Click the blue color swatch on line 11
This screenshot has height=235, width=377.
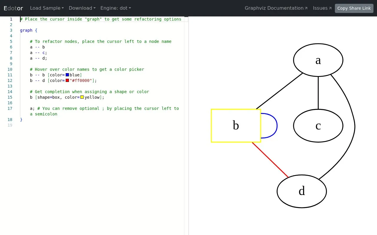point(67,75)
